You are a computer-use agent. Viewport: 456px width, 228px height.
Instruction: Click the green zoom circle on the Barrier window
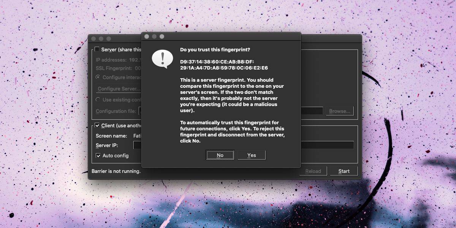point(109,38)
